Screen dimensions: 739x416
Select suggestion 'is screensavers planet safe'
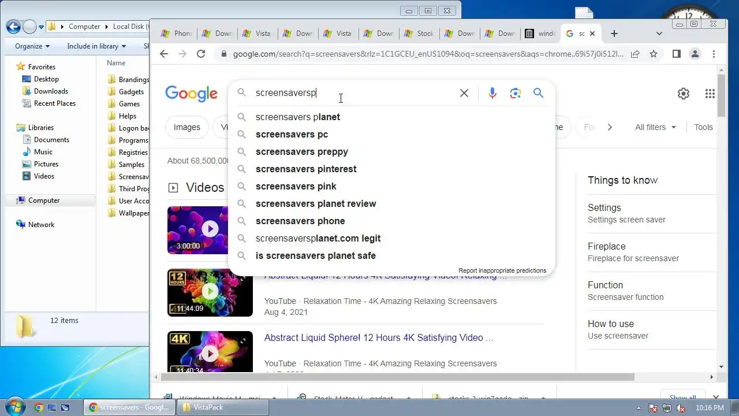[391, 255]
